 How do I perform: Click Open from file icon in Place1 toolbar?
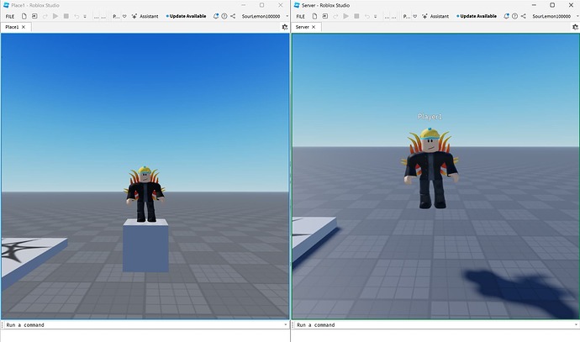pos(34,16)
